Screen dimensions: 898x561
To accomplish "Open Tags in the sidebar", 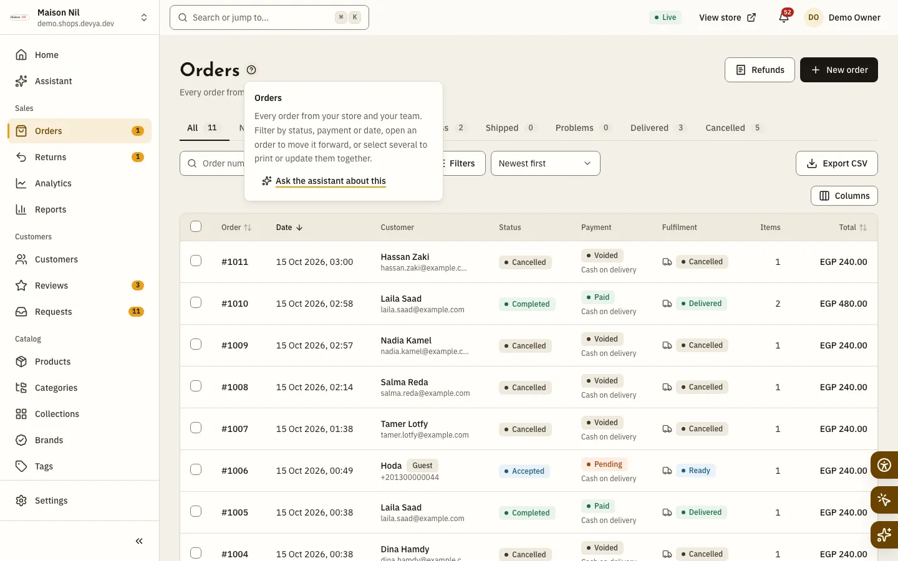I will [79, 466].
